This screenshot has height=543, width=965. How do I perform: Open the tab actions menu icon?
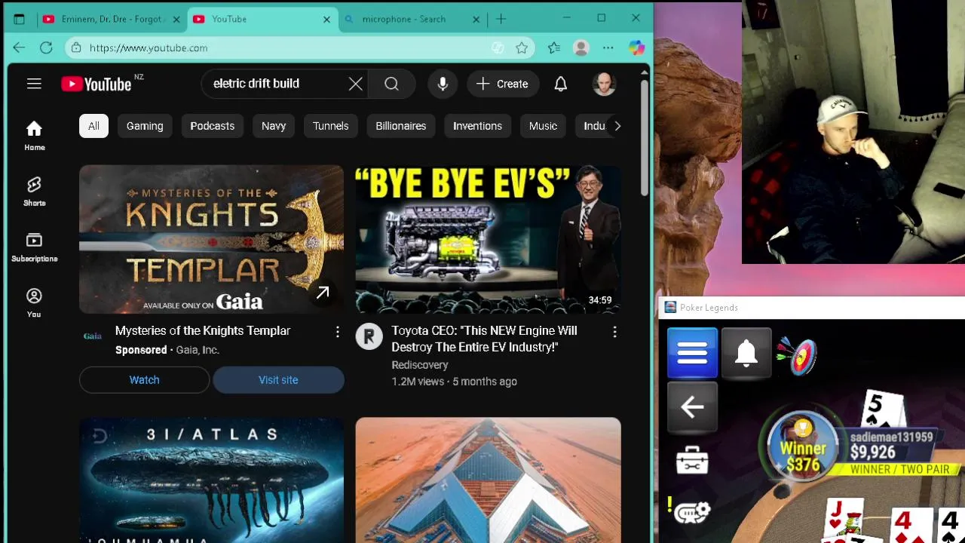tap(19, 19)
